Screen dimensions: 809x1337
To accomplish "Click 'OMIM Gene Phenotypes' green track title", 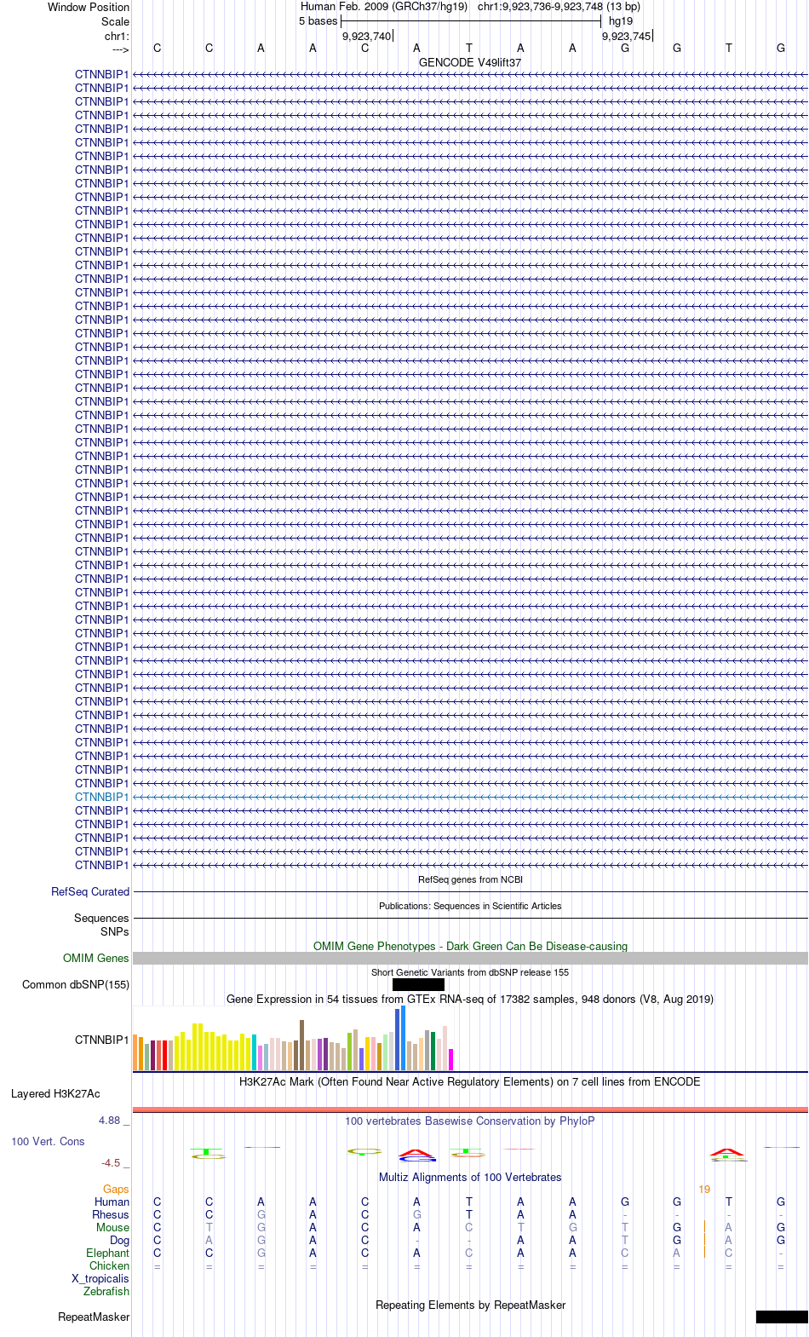I will [x=470, y=946].
